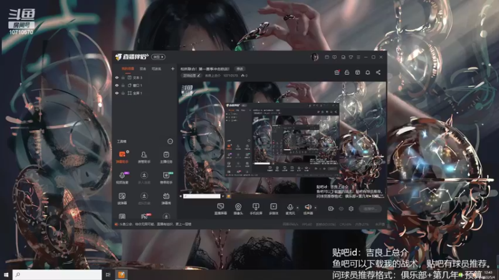Click the mode switch pill beside the logo
The height and width of the screenshot is (280, 499).
click(x=158, y=57)
